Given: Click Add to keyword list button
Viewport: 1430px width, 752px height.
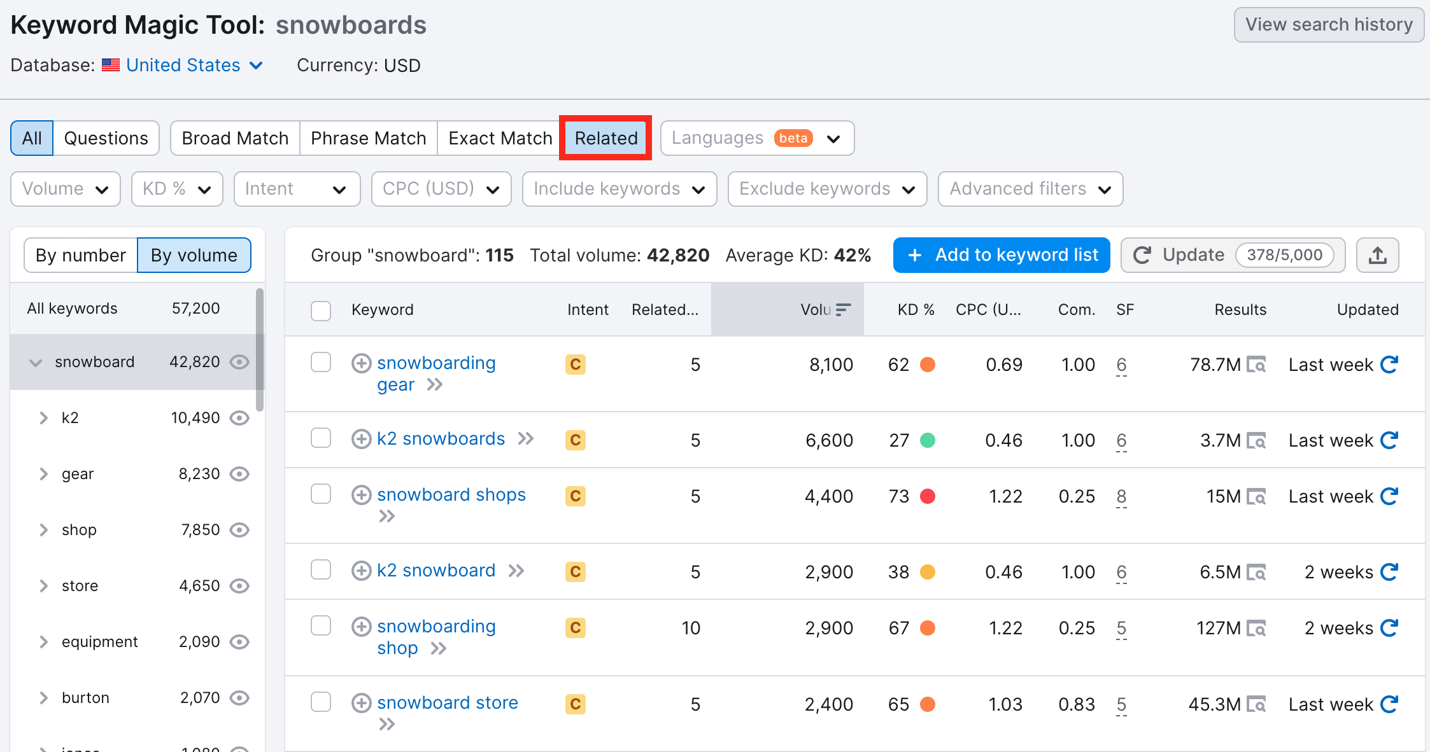Looking at the screenshot, I should 1002,255.
